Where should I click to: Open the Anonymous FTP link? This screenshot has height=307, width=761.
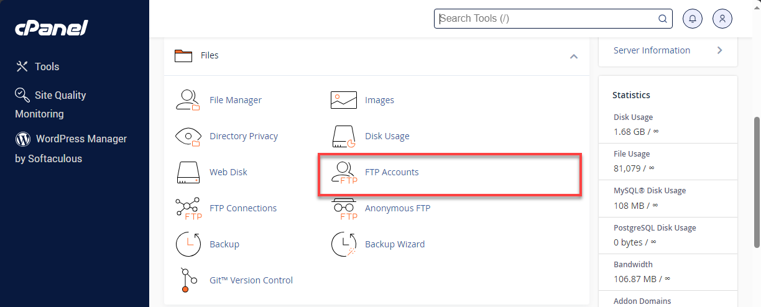click(397, 208)
